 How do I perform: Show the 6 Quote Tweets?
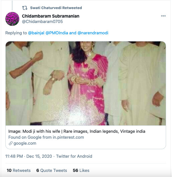(51, 170)
